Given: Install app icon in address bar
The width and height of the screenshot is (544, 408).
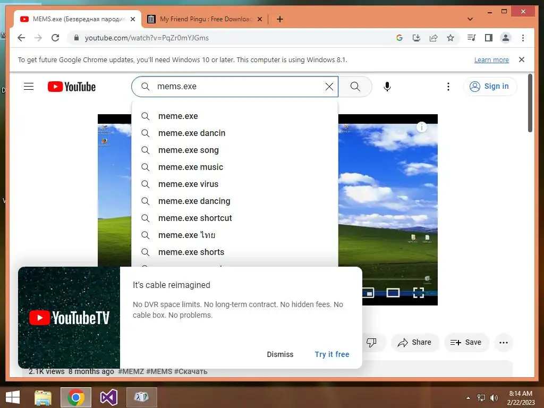Looking at the screenshot, I should point(416,38).
